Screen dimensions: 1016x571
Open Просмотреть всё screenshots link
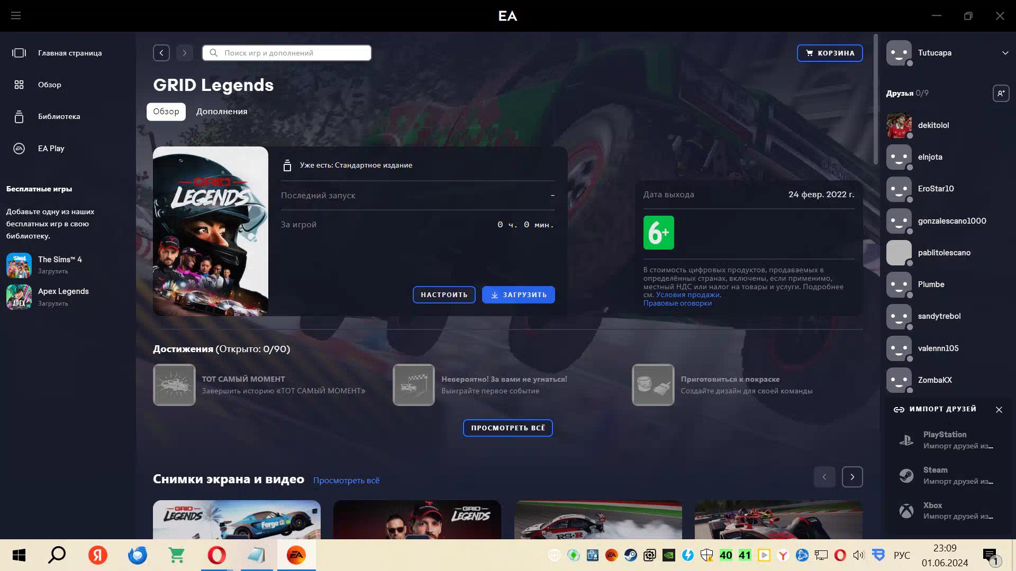point(346,481)
